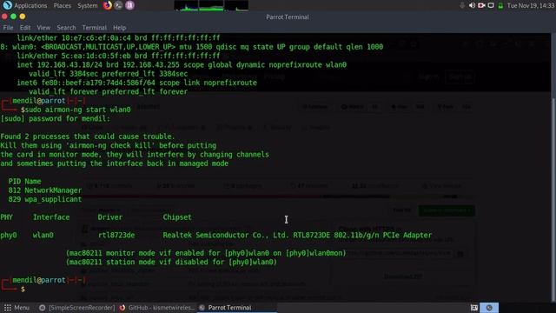Open the Menu button in bottom taskbar
Screen dimensions: 556x313
point(17,308)
